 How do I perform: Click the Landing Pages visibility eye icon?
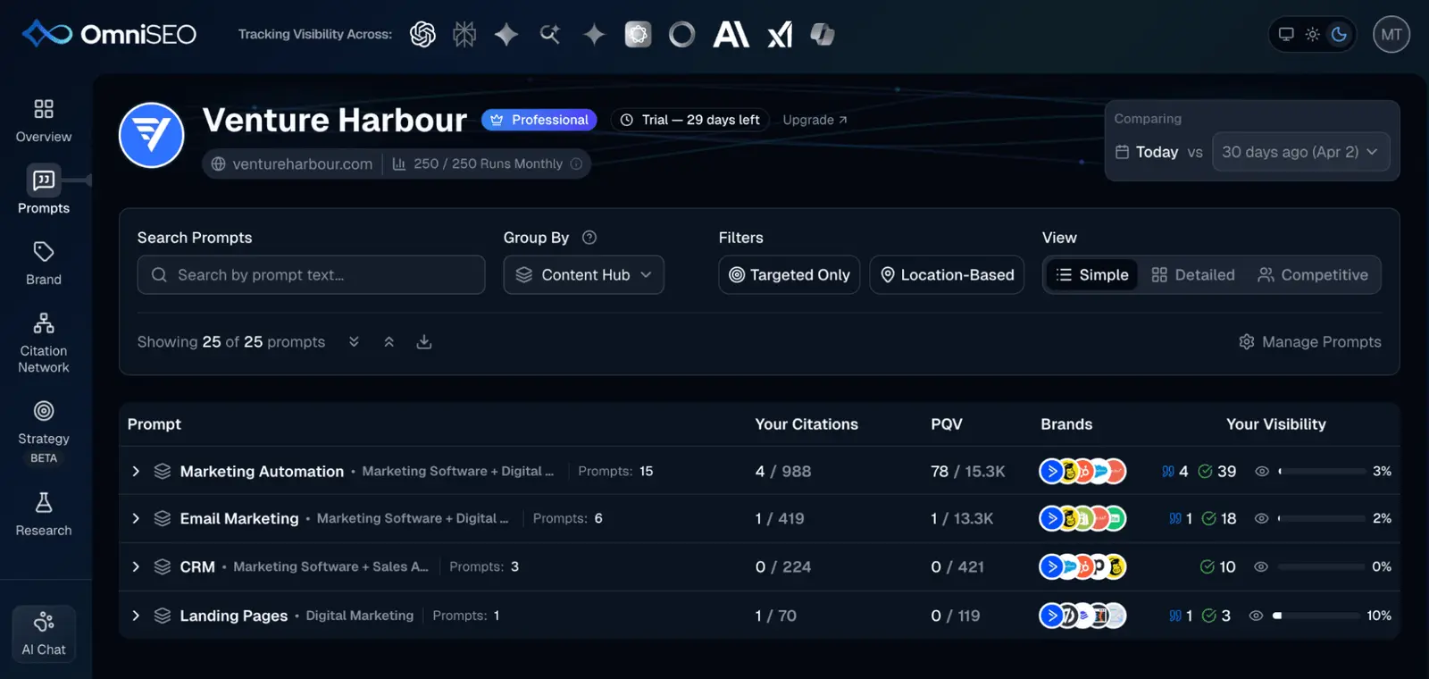click(1256, 616)
